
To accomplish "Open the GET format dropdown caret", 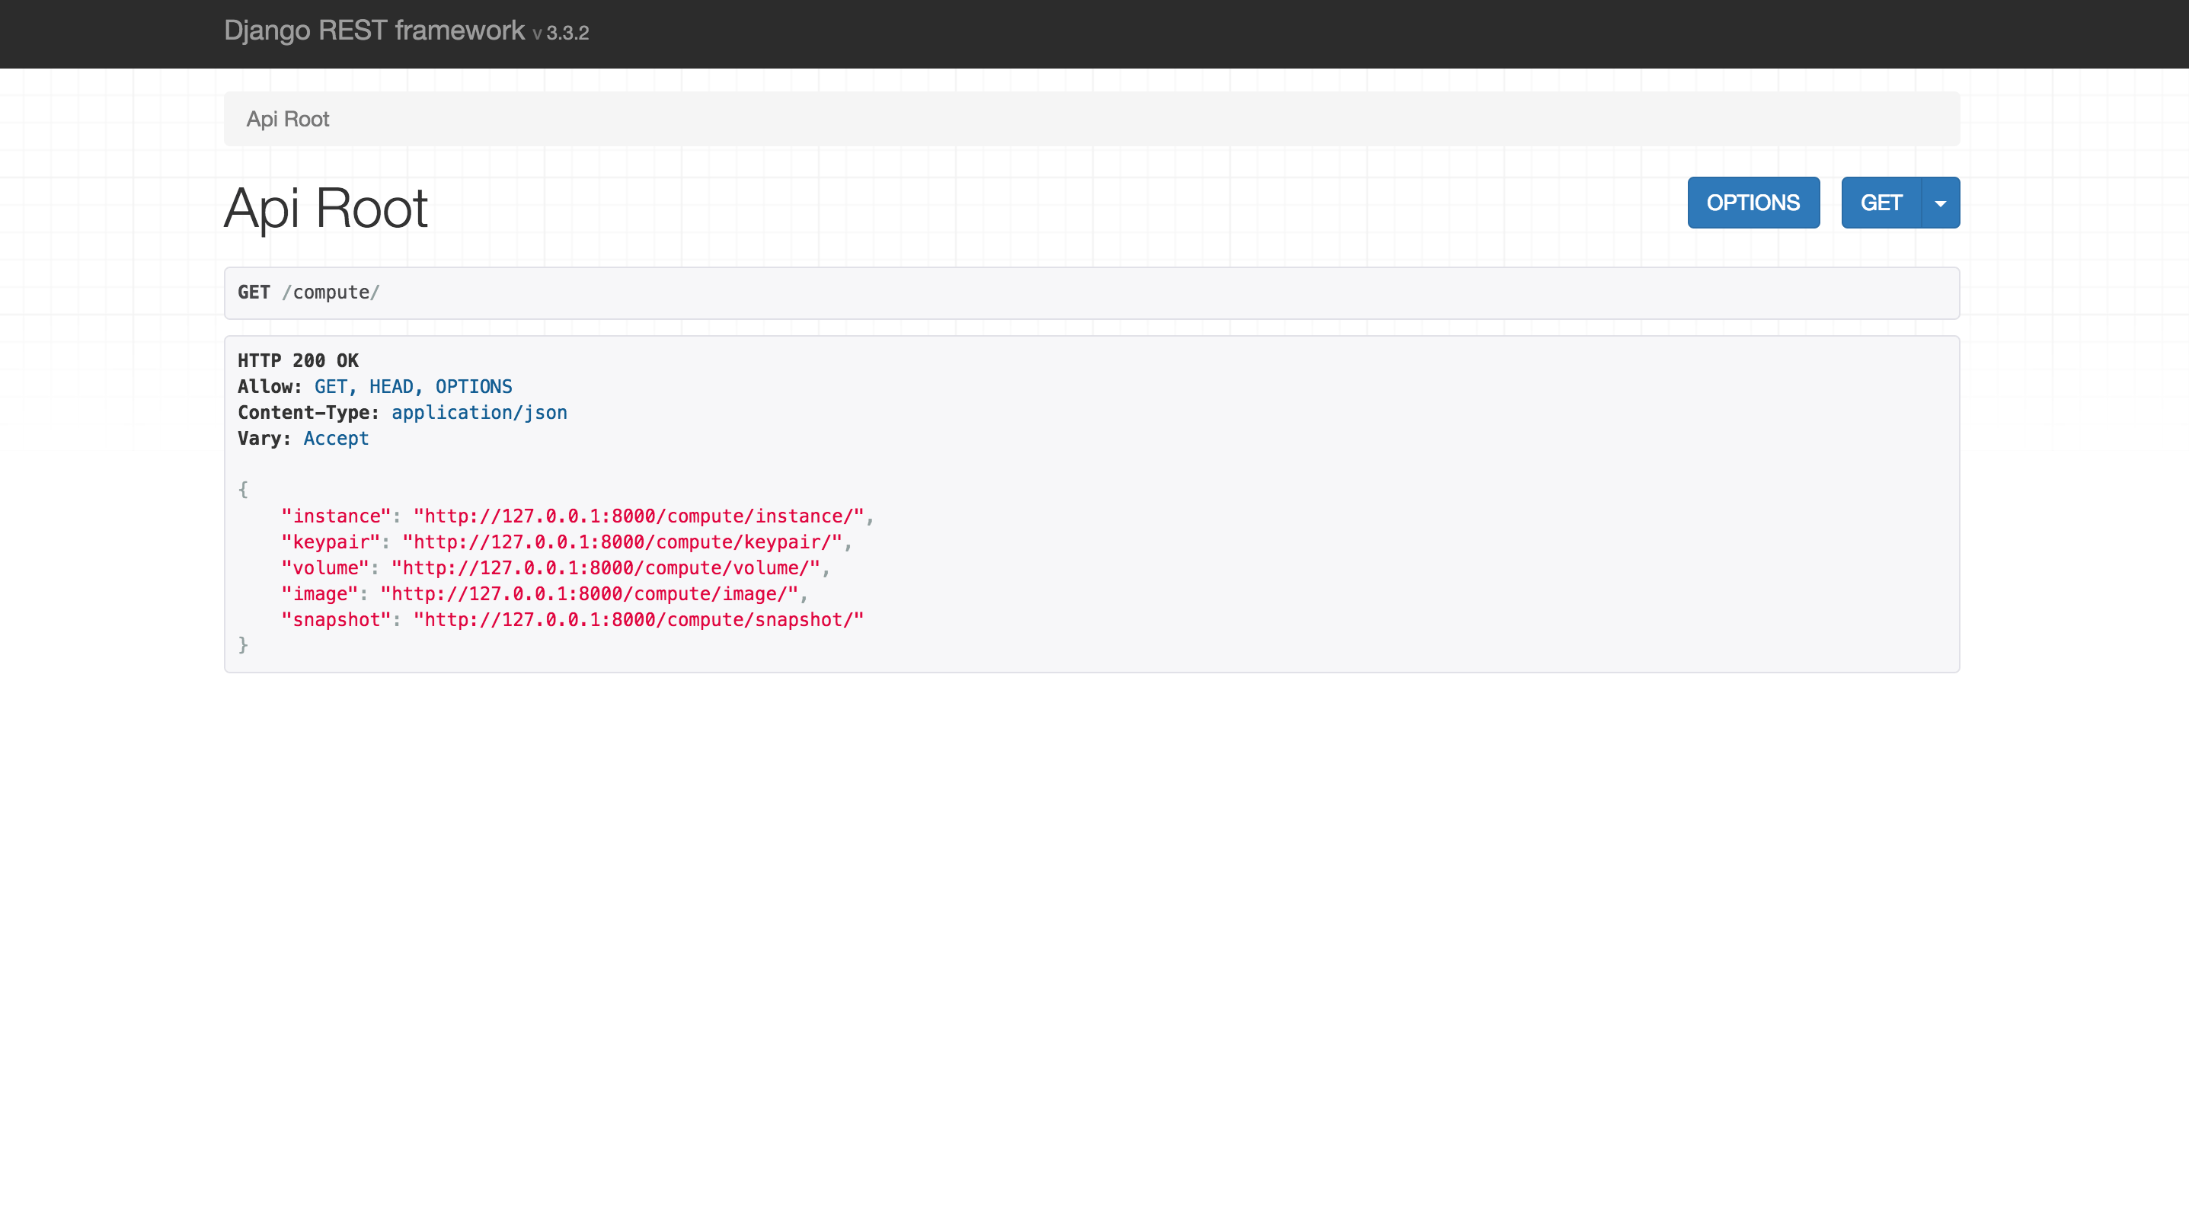I will coord(1940,202).
